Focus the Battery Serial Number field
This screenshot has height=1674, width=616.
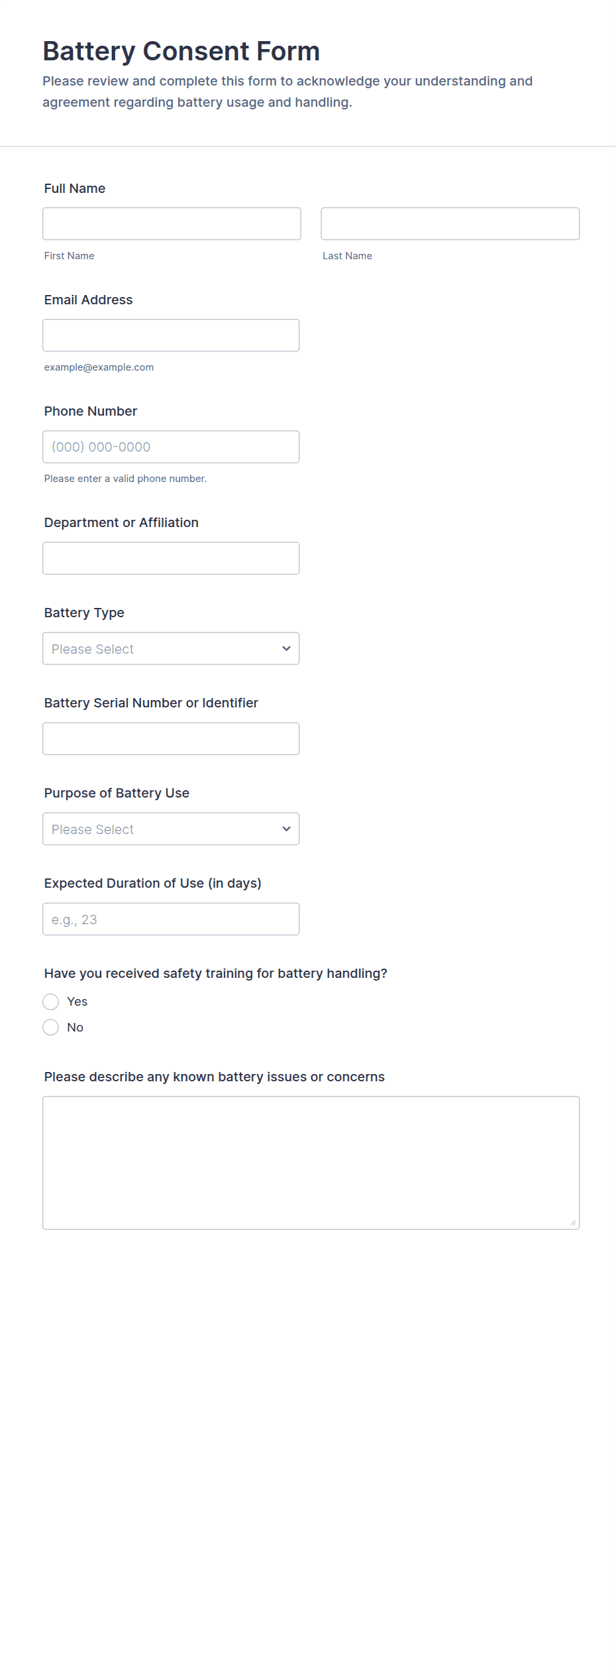[171, 739]
